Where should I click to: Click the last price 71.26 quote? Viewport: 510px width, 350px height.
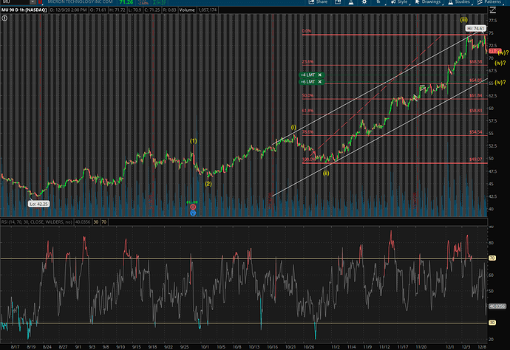coord(126,2)
